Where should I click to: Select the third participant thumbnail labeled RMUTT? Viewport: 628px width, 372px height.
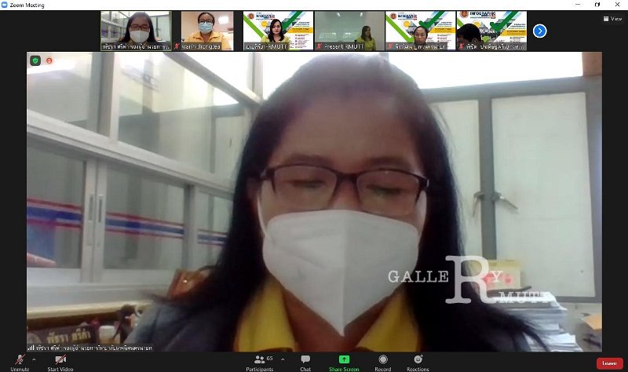point(279,31)
